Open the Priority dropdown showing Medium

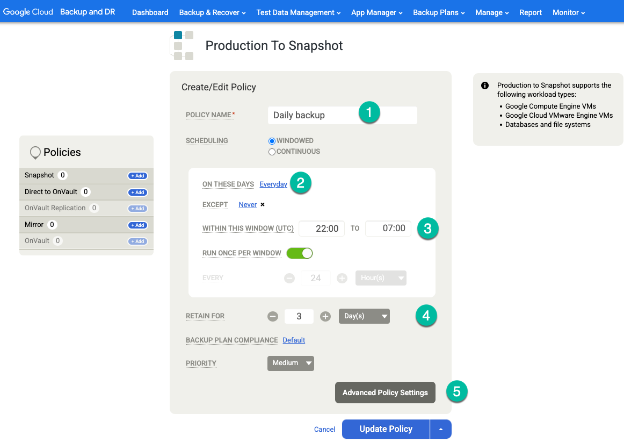point(291,363)
